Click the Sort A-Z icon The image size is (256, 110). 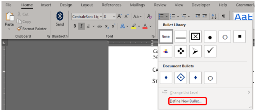click(214, 16)
